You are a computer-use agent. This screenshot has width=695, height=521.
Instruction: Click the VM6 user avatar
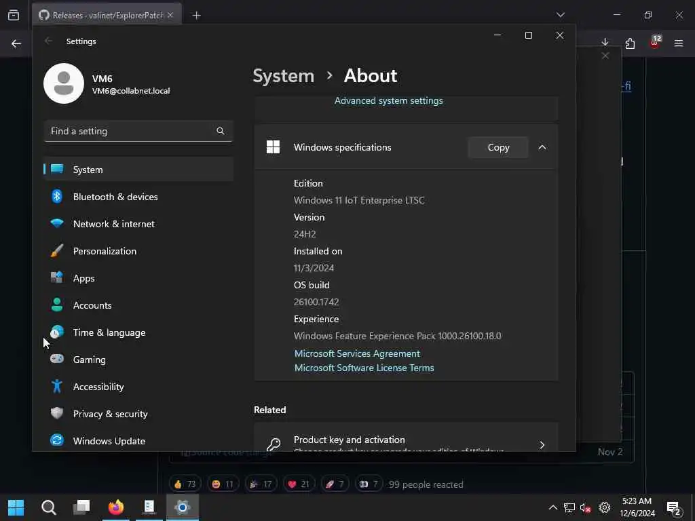[64, 83]
